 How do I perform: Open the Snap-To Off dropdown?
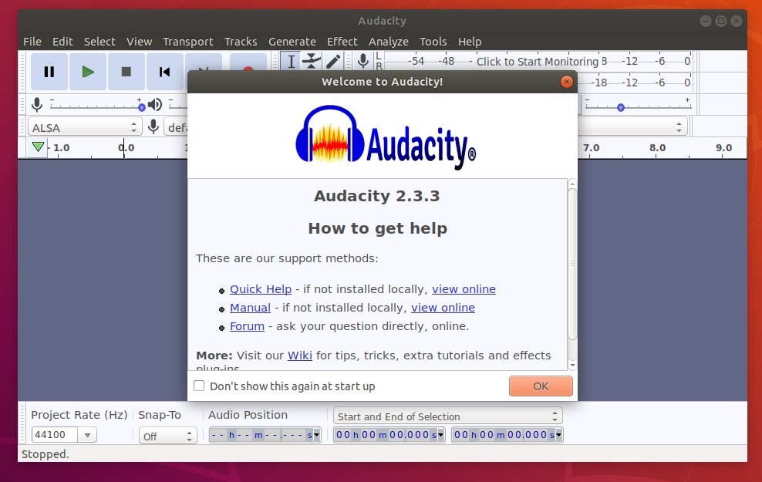[167, 436]
